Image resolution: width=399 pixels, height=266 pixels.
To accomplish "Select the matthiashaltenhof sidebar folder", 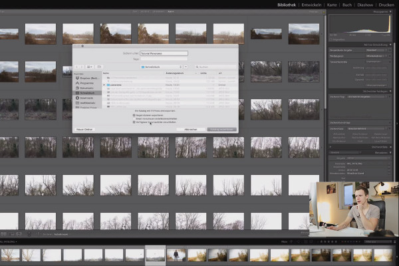I will pyautogui.click(x=86, y=103).
